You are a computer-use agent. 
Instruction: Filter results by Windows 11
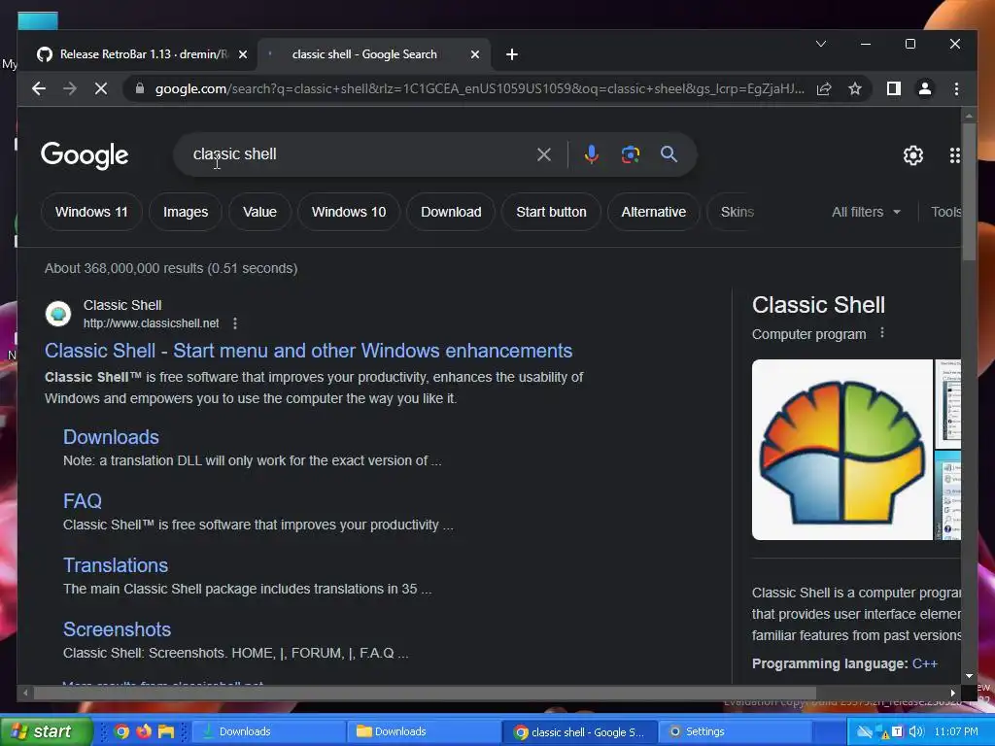click(x=91, y=212)
